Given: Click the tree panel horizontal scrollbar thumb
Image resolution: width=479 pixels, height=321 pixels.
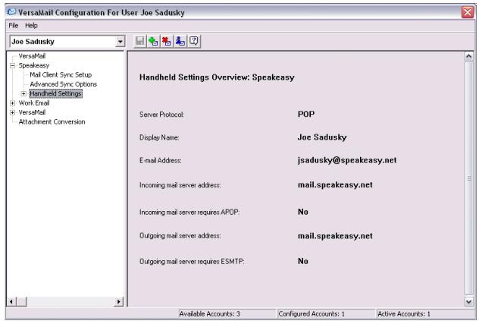Looking at the screenshot, I should (21, 302).
